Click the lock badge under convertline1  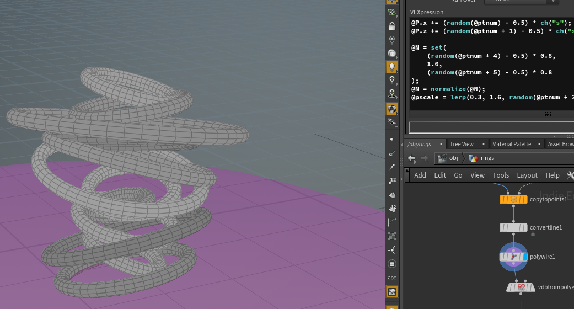[x=533, y=234]
